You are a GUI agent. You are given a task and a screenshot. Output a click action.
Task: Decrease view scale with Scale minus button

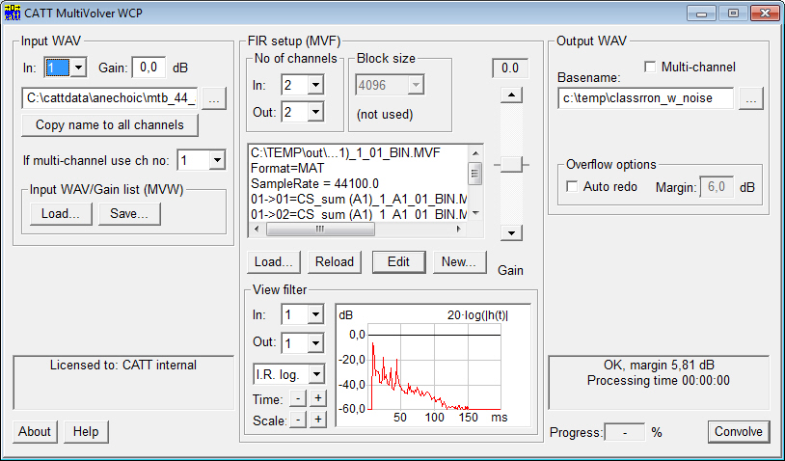(x=299, y=420)
